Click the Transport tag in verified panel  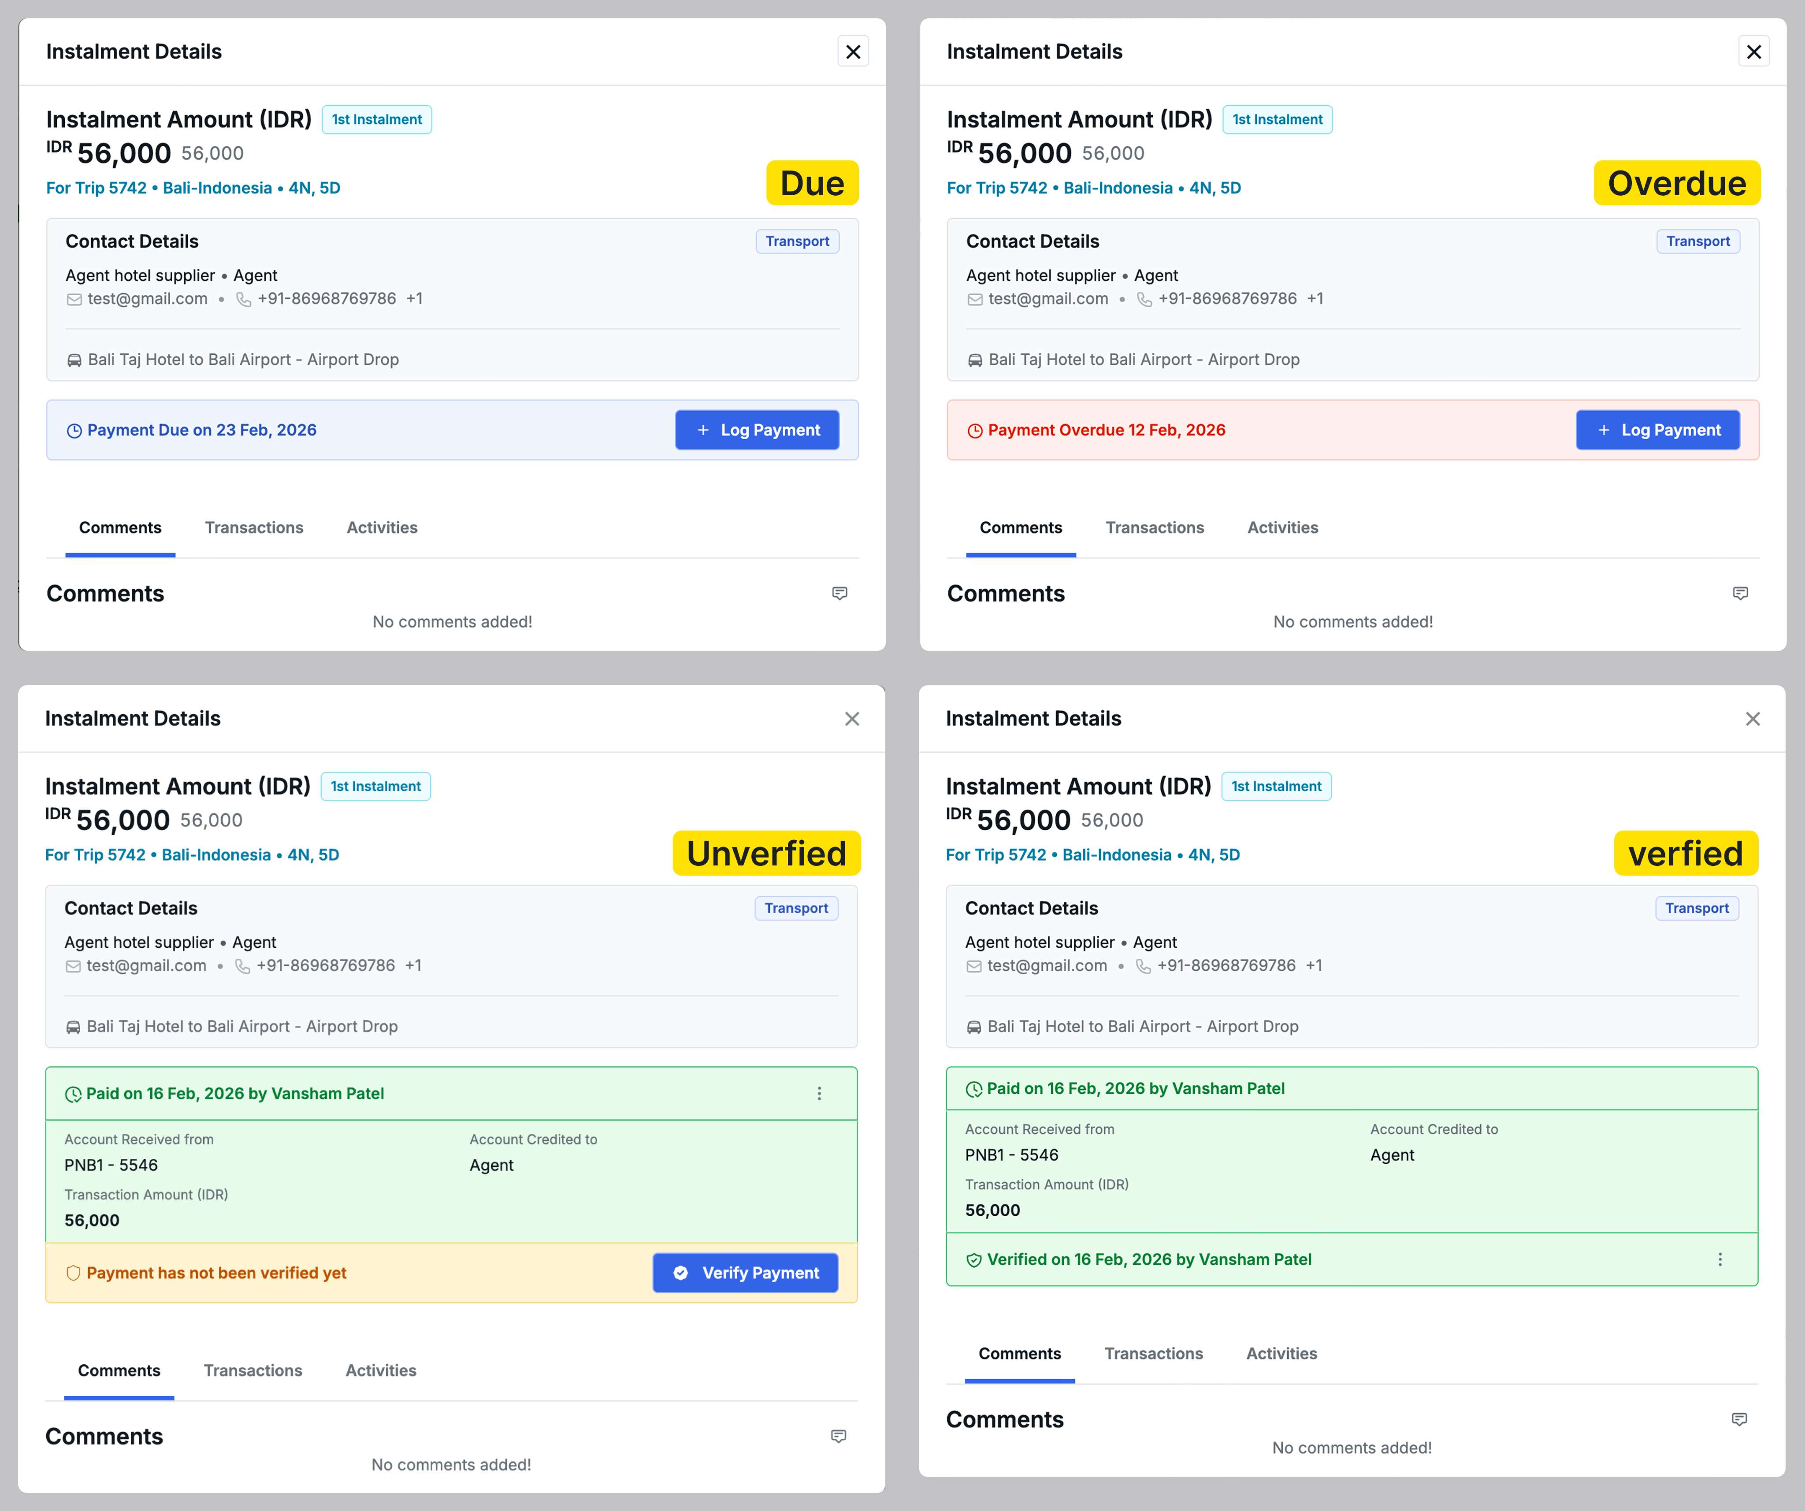click(x=1697, y=909)
